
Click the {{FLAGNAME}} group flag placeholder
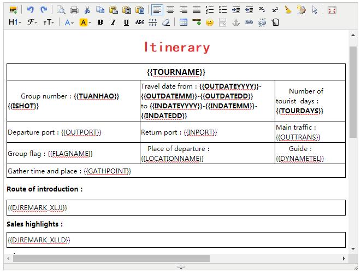click(x=70, y=154)
